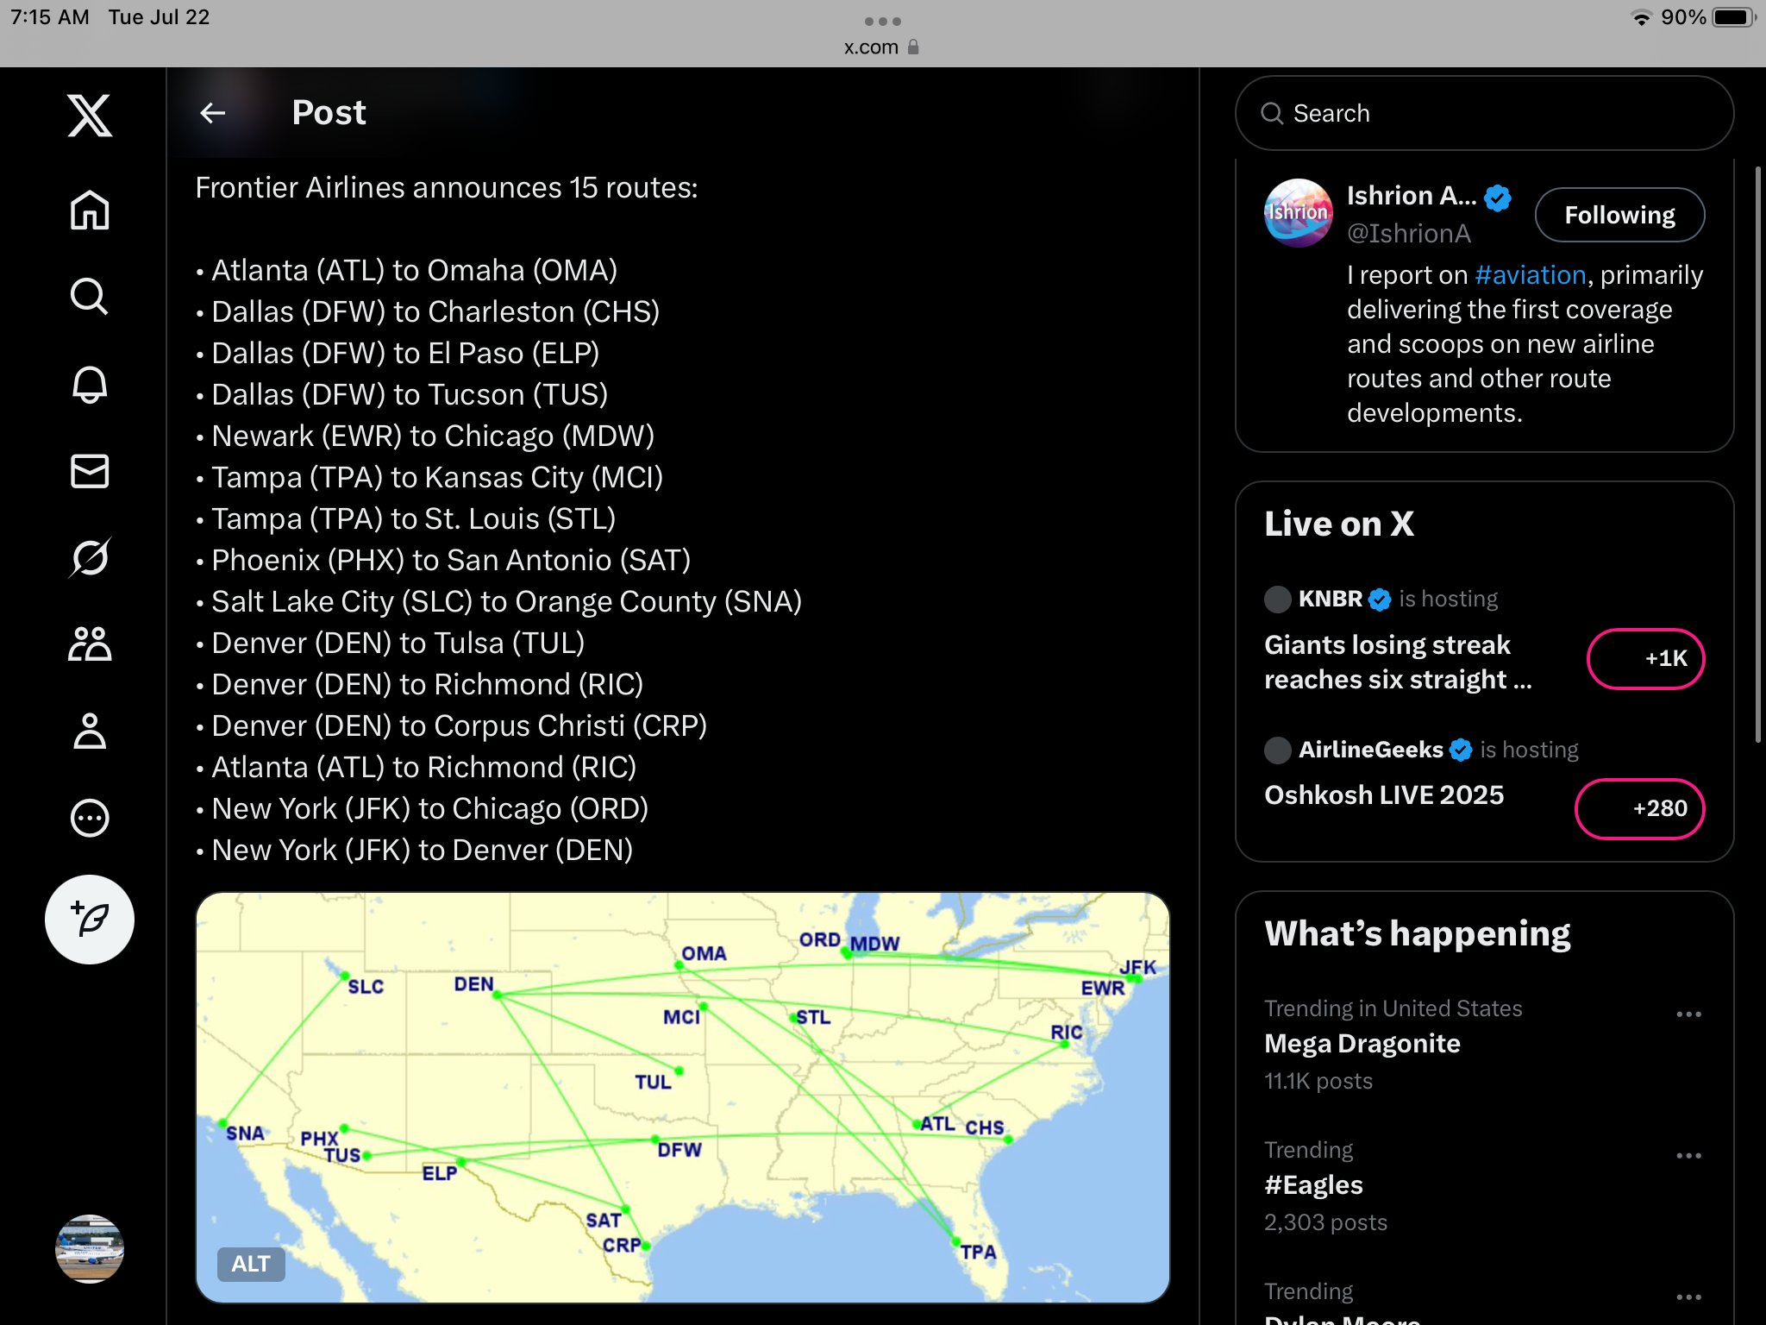Click the 'Live on X' heading

point(1338,524)
